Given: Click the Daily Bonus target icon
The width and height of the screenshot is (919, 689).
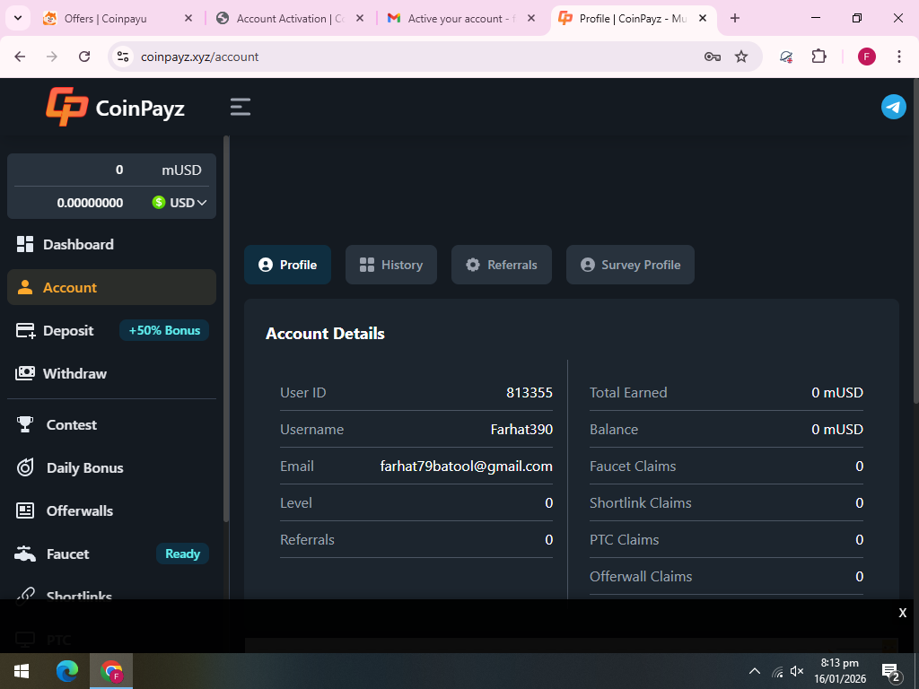Looking at the screenshot, I should point(24,467).
